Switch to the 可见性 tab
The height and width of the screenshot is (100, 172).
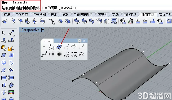click(x=102, y=15)
